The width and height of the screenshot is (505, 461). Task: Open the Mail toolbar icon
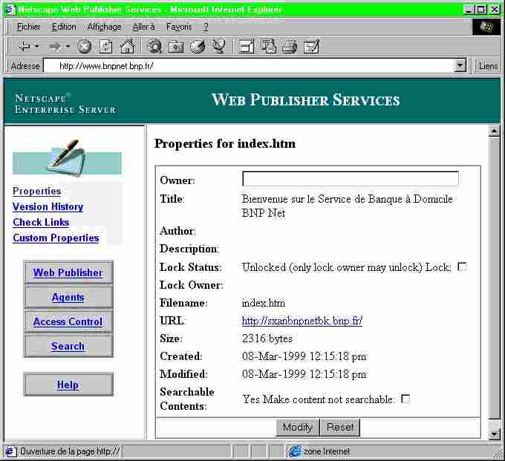(x=268, y=46)
